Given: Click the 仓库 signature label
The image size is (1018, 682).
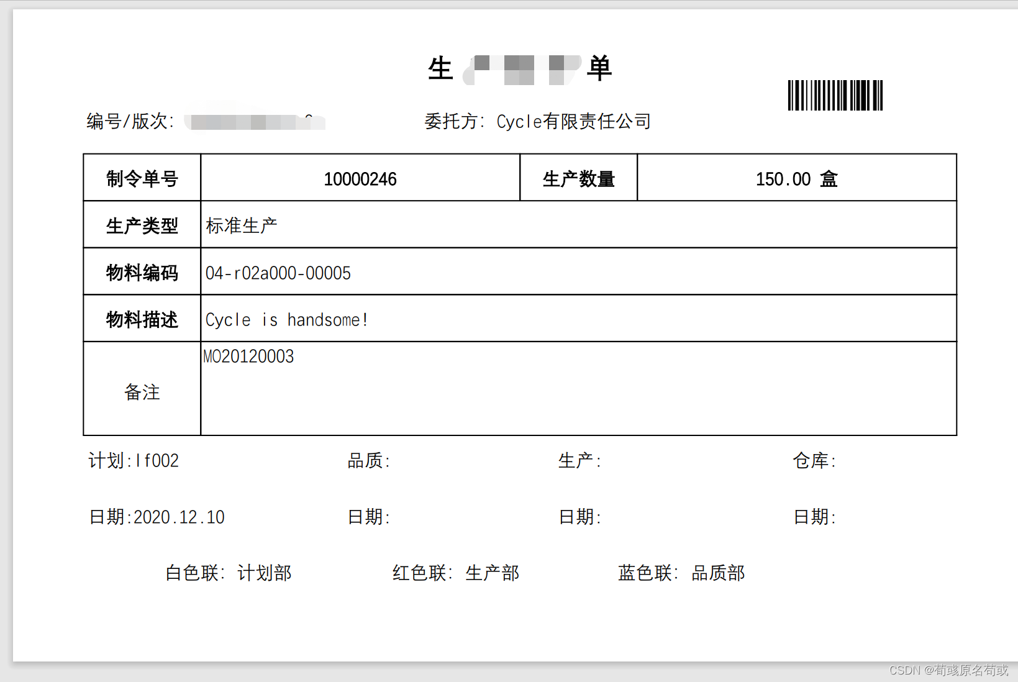Looking at the screenshot, I should tap(814, 461).
